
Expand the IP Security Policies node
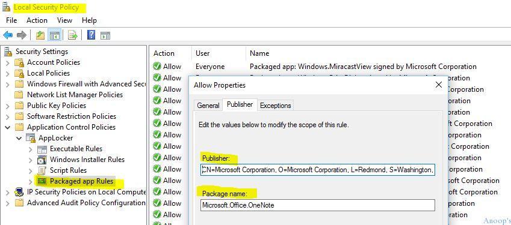coord(8,192)
